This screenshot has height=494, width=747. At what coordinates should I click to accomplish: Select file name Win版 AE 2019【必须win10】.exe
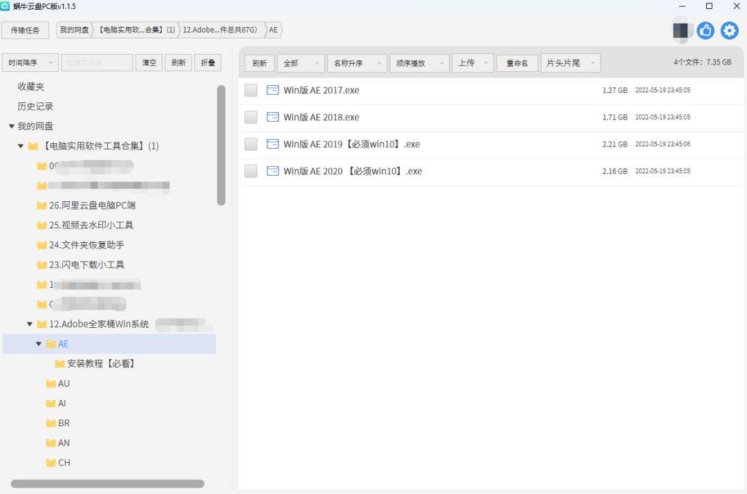coord(352,144)
